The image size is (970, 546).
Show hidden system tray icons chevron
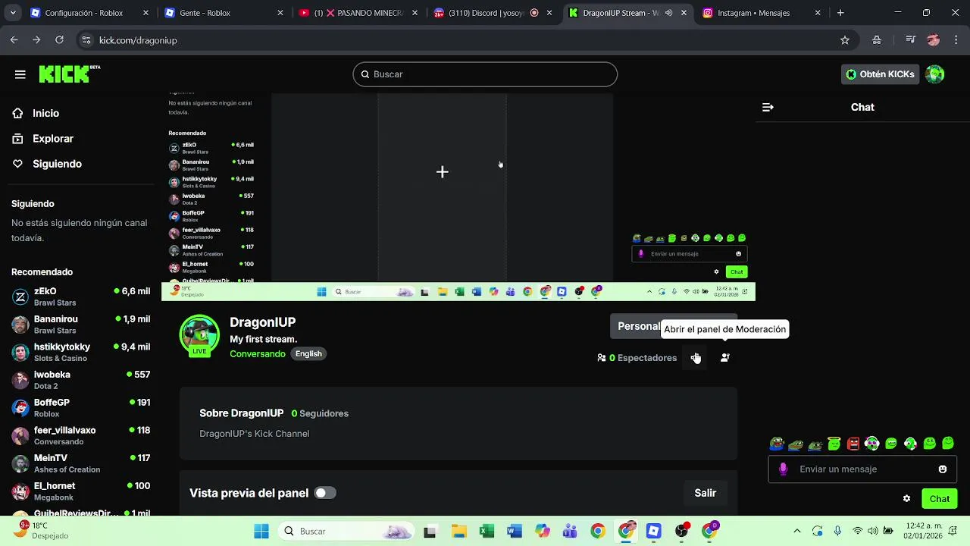click(x=796, y=532)
